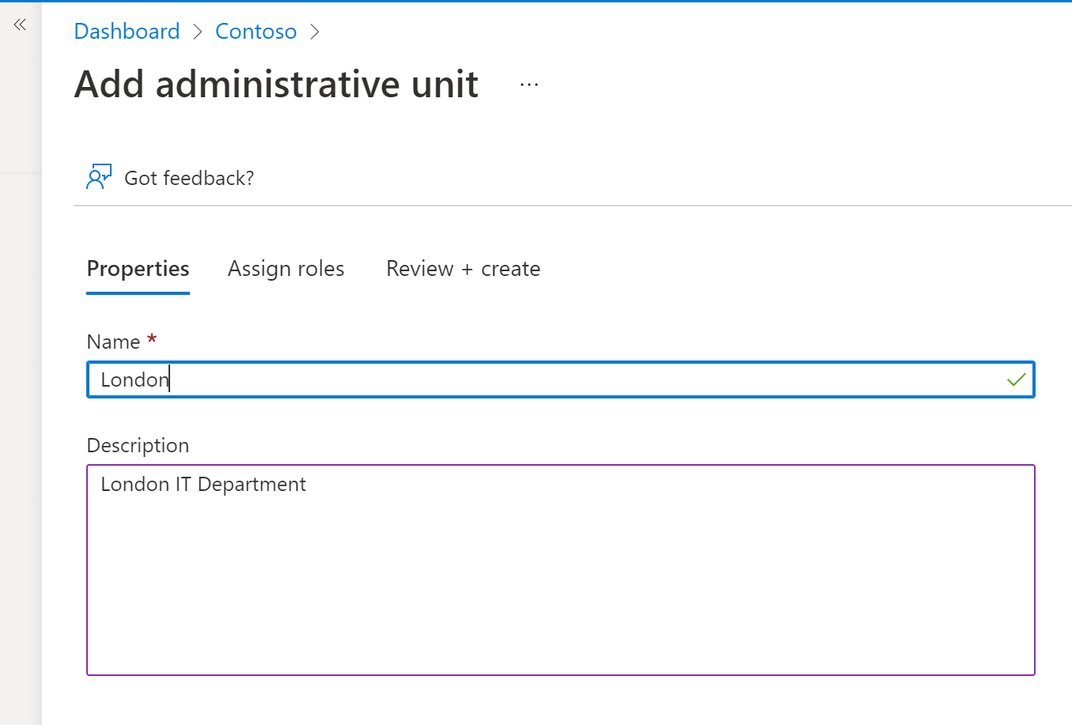Click red required asterisk beside Name label
Image resolution: width=1072 pixels, height=725 pixels.
[152, 339]
